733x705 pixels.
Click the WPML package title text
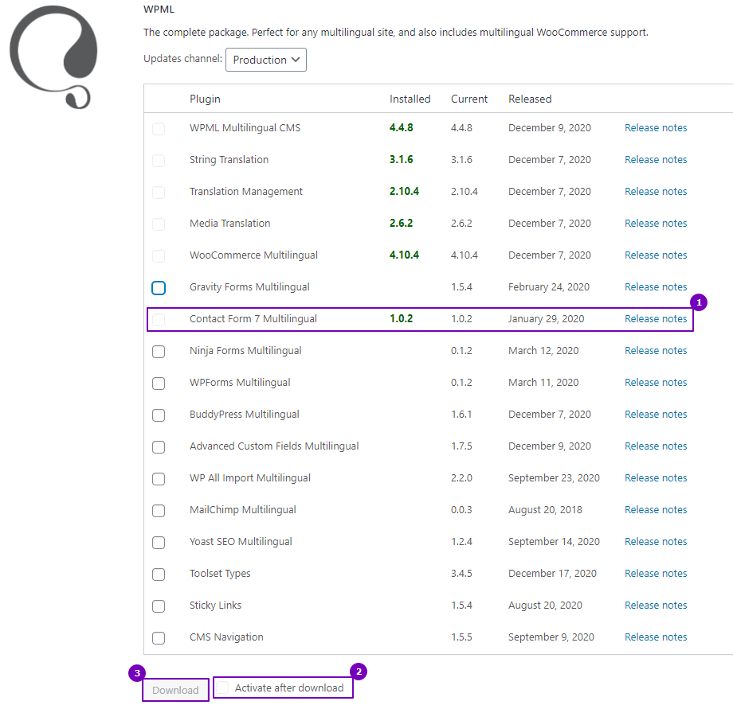[159, 10]
